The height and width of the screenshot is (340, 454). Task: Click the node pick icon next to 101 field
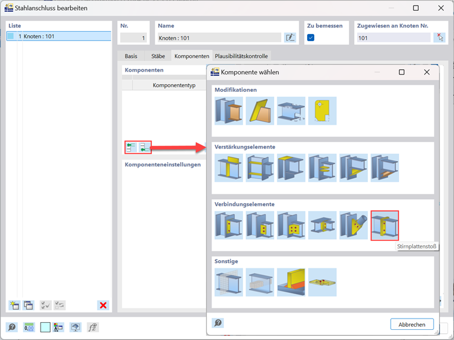(x=439, y=38)
